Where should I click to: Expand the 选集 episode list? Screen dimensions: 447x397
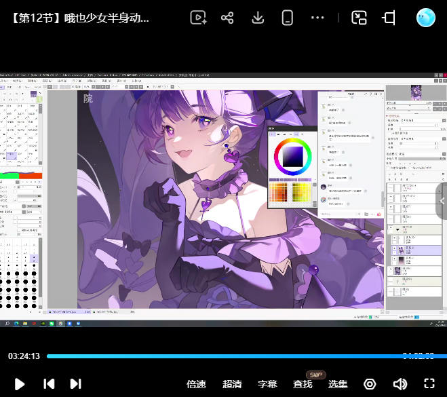tap(338, 384)
